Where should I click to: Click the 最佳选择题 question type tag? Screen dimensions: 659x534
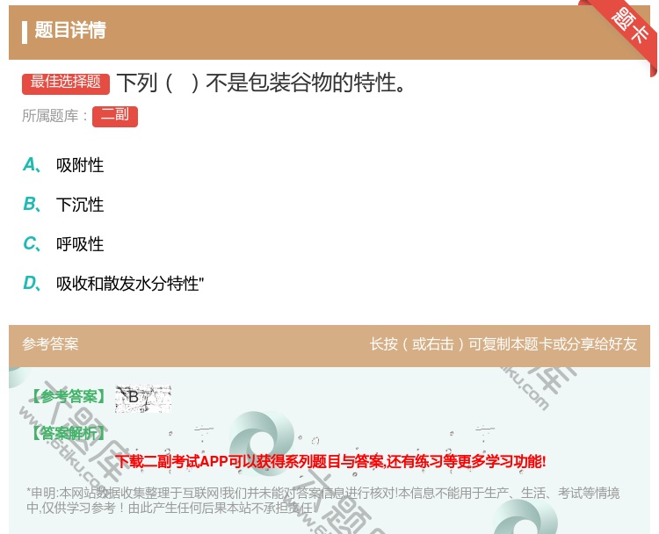coord(66,83)
